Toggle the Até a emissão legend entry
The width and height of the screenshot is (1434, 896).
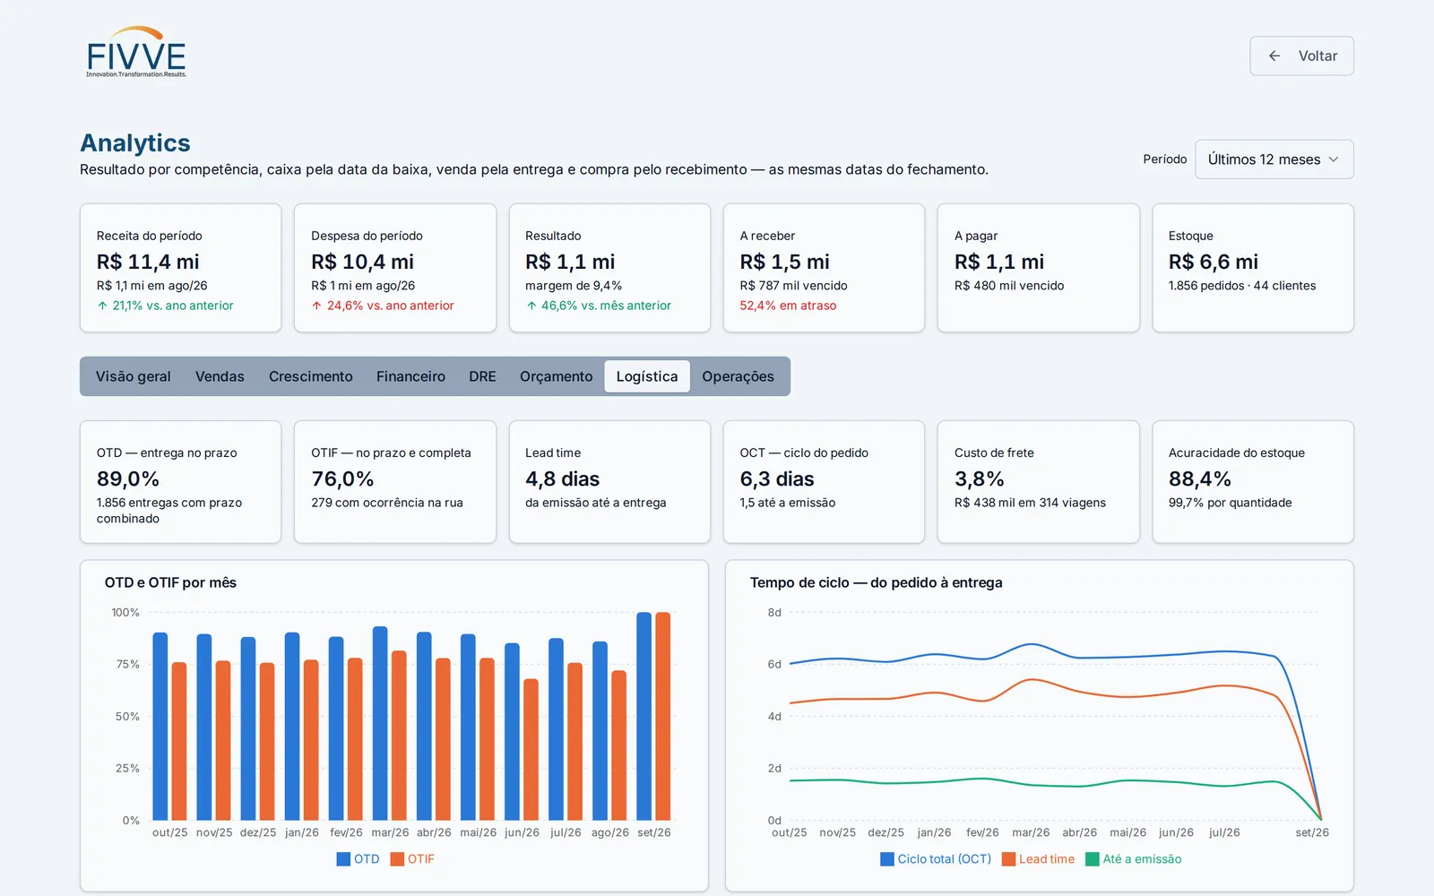tap(1133, 858)
